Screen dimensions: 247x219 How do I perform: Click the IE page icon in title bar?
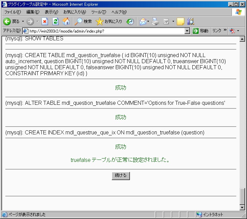click(4, 4)
